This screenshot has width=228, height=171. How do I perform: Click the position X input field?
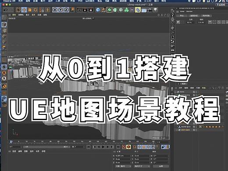point(122,156)
